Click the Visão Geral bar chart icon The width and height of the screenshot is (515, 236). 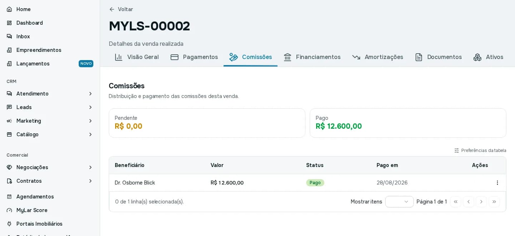click(x=119, y=57)
